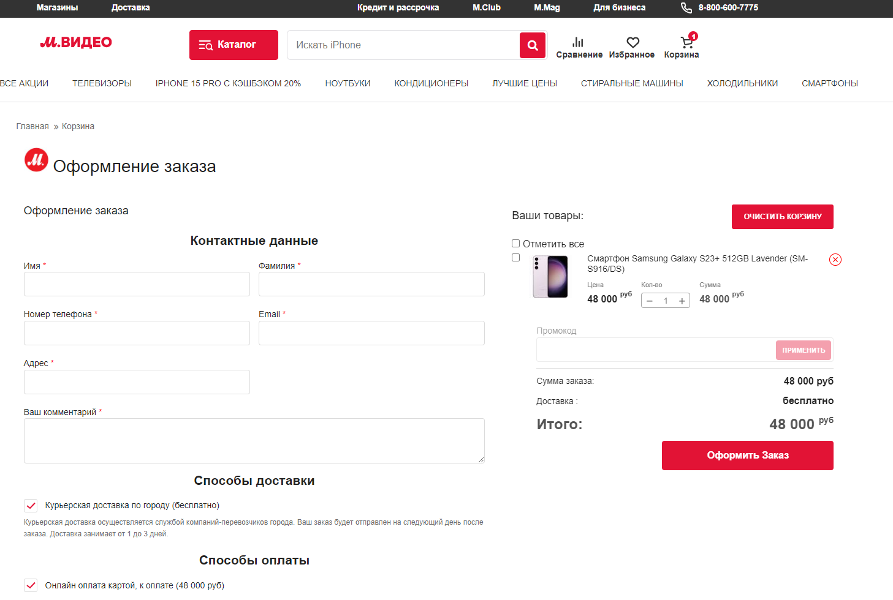Image resolution: width=893 pixels, height=600 pixels.
Task: Open M.Mag in top bar
Action: [547, 8]
